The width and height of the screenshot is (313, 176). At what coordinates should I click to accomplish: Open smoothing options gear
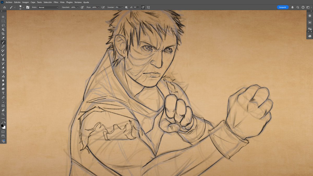pos(127,7)
